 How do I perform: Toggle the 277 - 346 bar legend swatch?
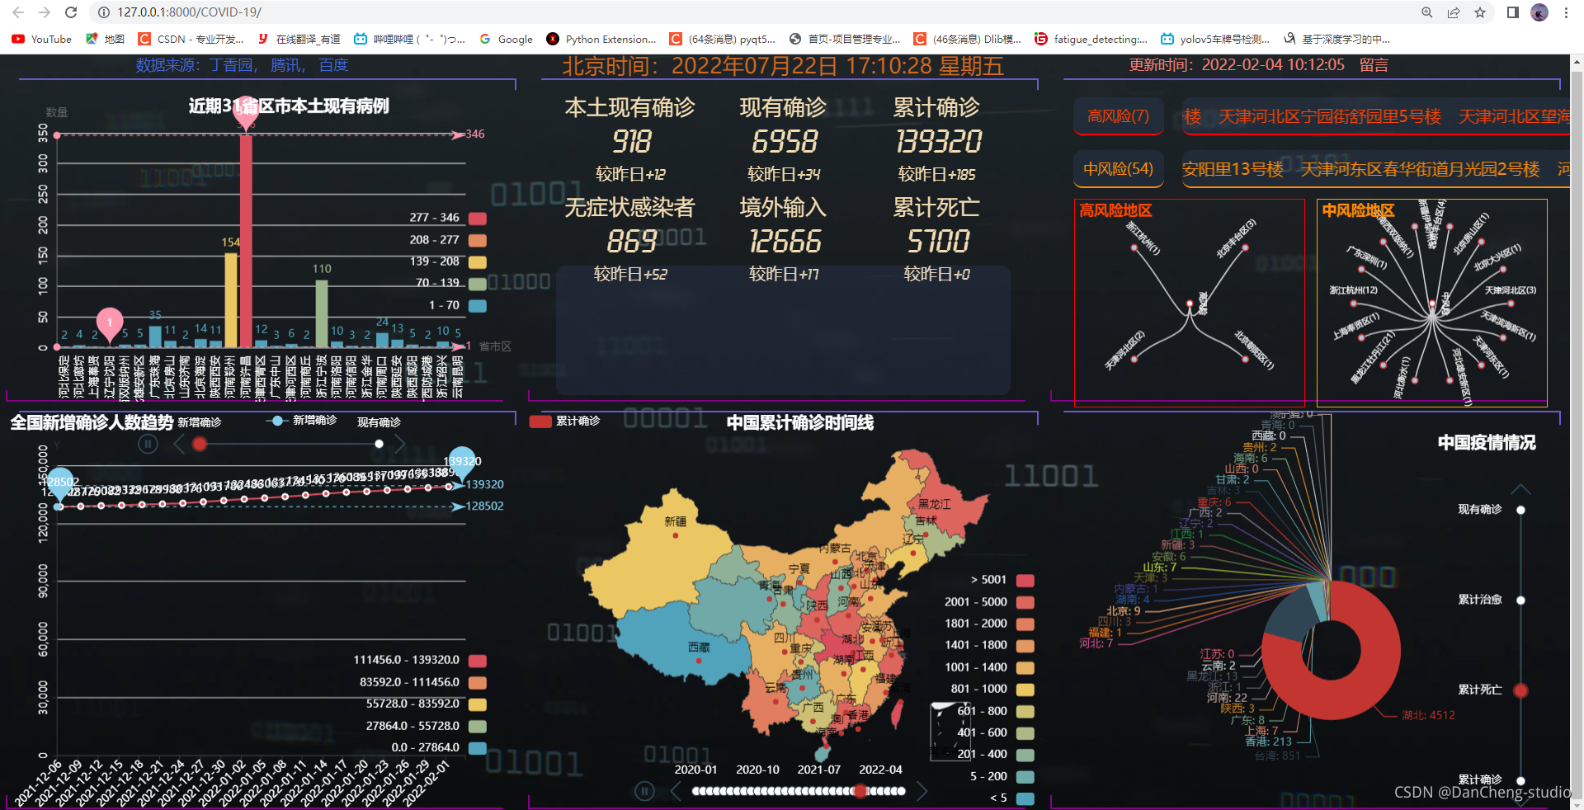tap(477, 219)
